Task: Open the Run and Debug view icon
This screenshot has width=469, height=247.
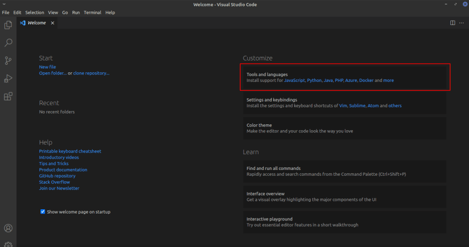Action: (8, 79)
